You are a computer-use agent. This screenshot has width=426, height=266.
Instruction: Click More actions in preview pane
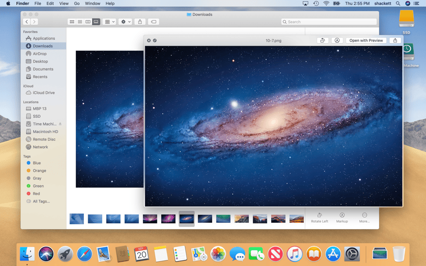364,218
